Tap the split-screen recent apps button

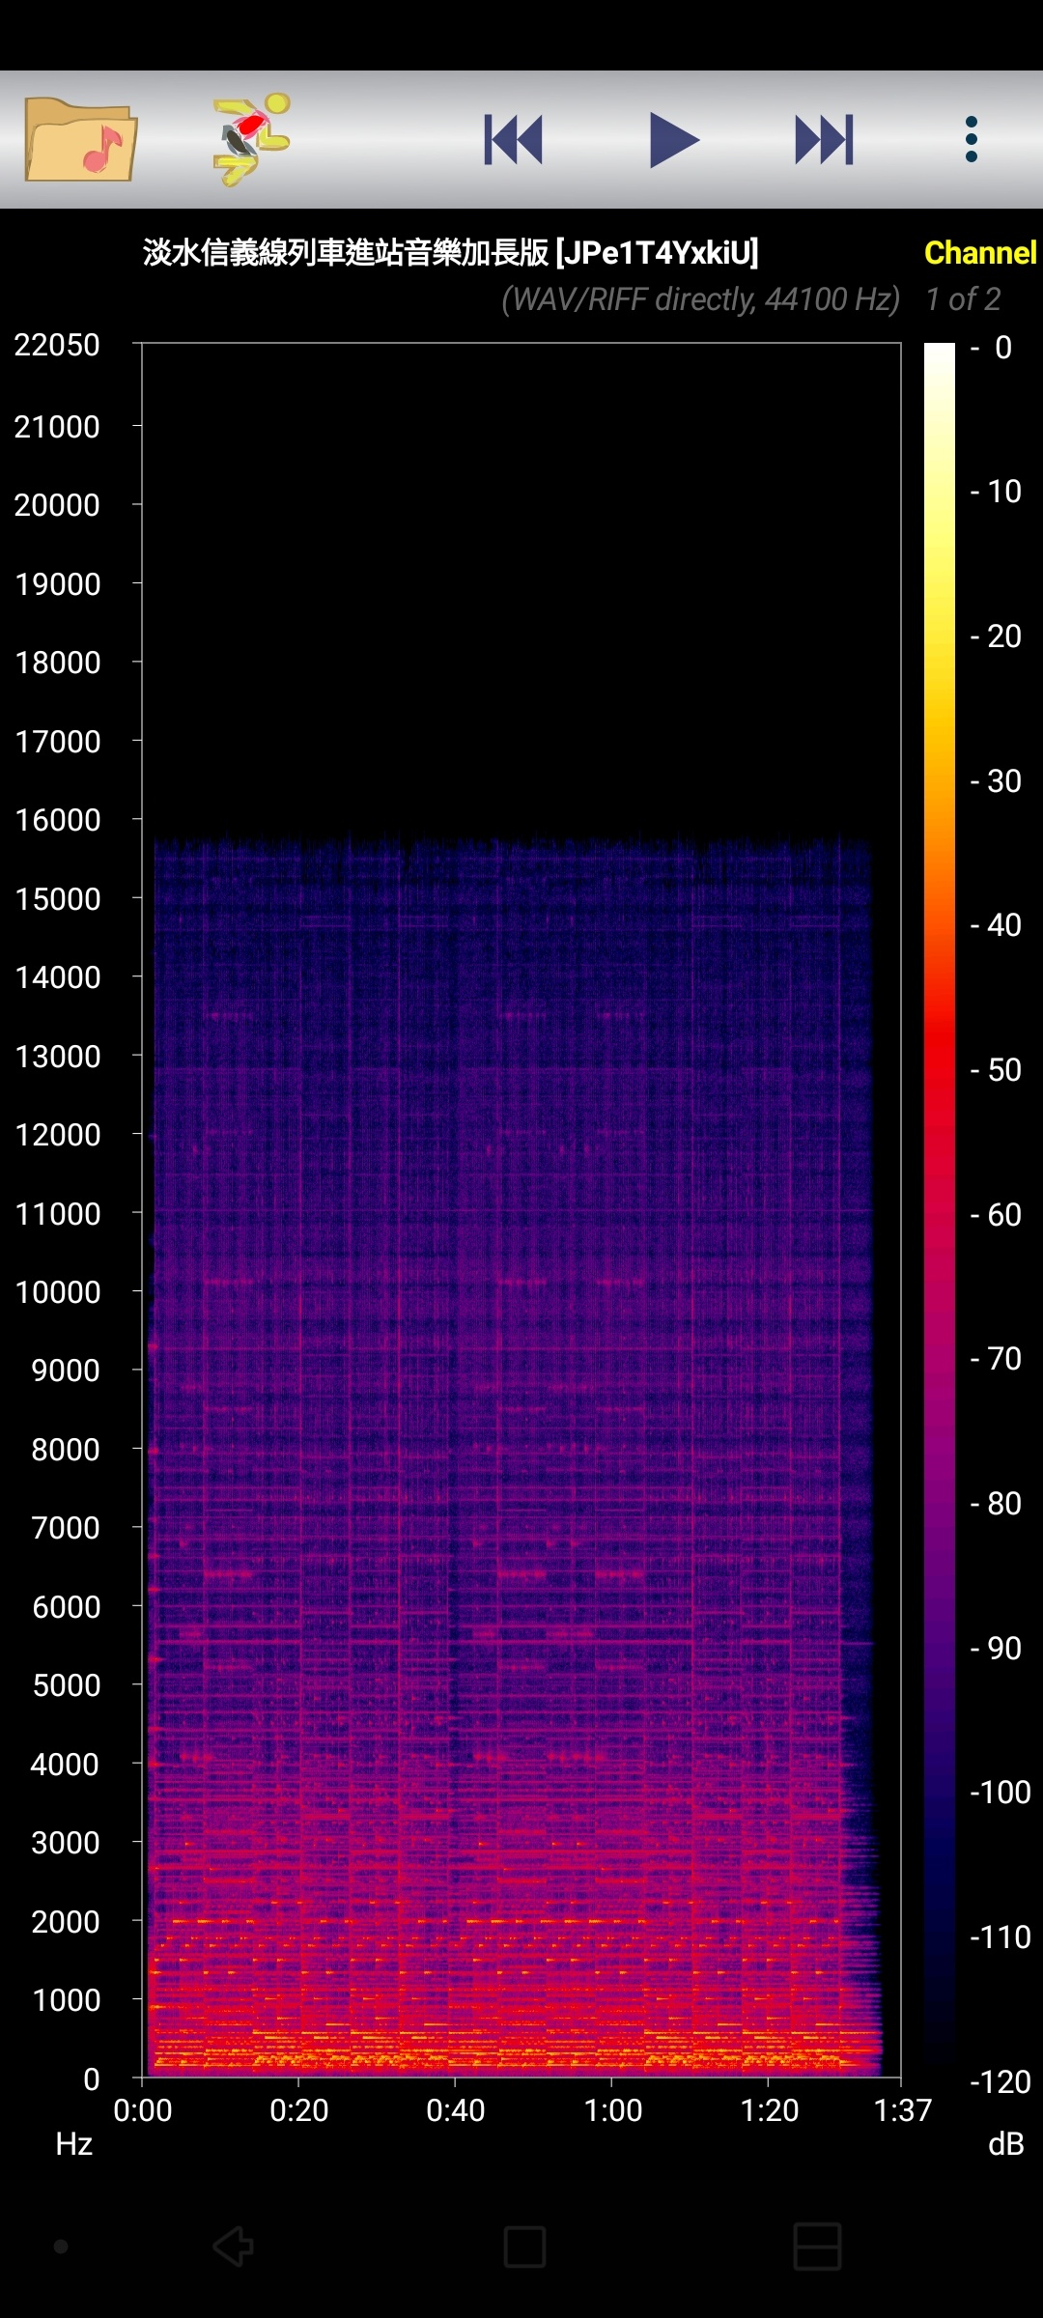[x=817, y=2247]
